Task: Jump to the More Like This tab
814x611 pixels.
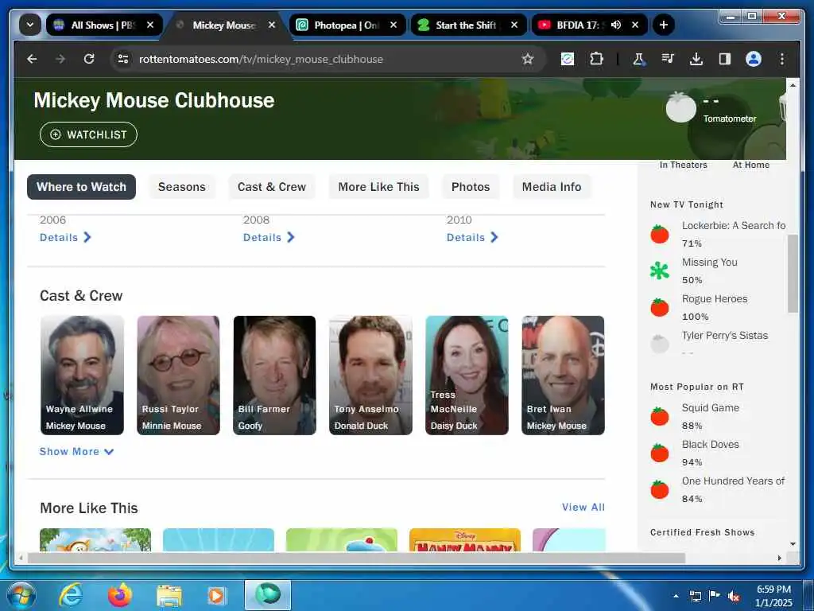Action: 378,187
